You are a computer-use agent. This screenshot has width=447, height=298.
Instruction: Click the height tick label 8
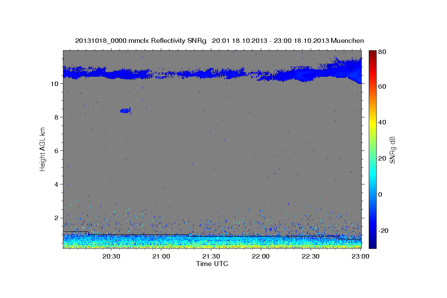pos(56,117)
